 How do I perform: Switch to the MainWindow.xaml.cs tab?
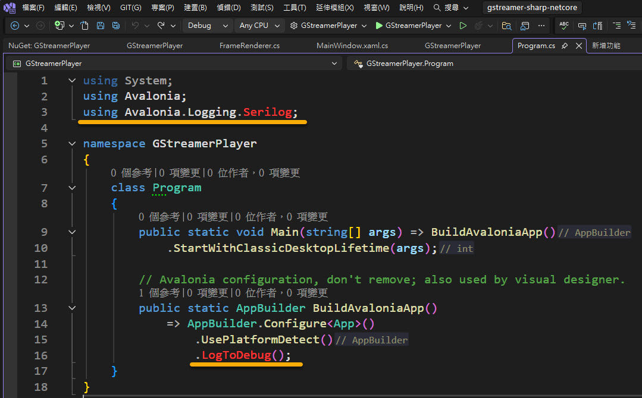[352, 46]
